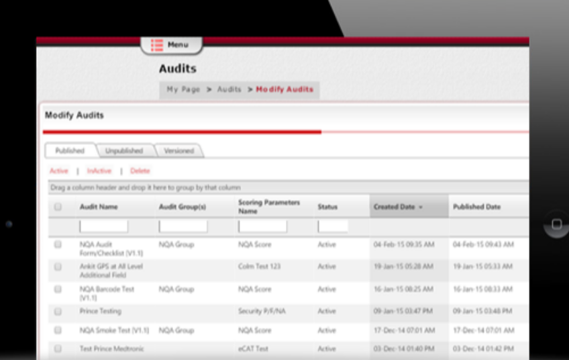This screenshot has height=360, width=569.
Task: Click the group-by column drop area bar
Action: (289, 187)
